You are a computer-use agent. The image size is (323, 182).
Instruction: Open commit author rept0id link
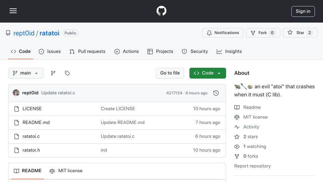pyautogui.click(x=30, y=93)
